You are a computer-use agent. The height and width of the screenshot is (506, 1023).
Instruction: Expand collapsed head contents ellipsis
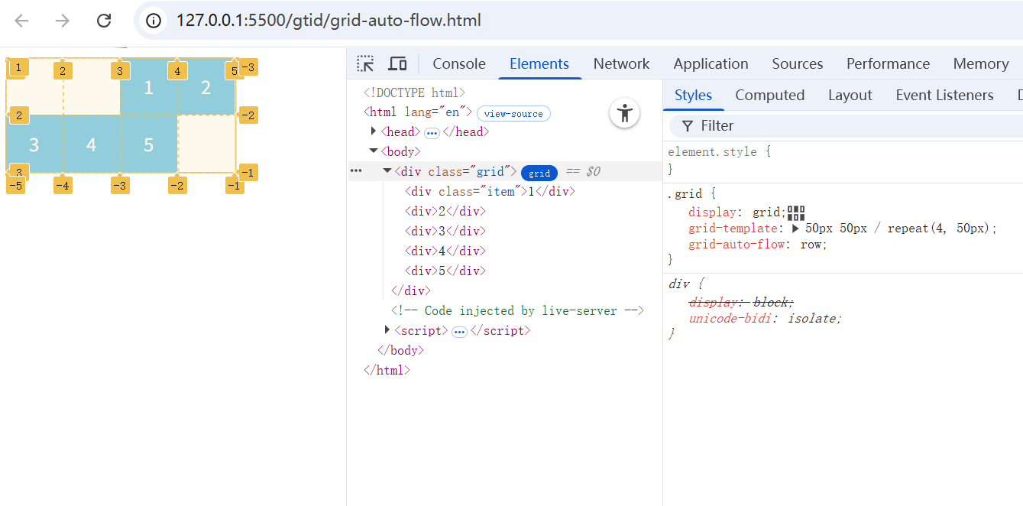click(x=432, y=133)
